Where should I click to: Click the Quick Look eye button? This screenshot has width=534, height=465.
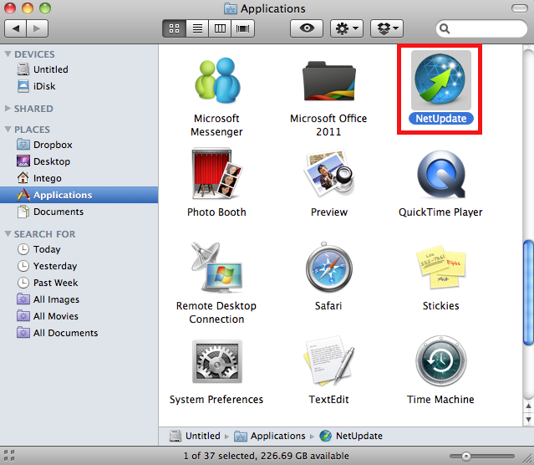(x=307, y=28)
